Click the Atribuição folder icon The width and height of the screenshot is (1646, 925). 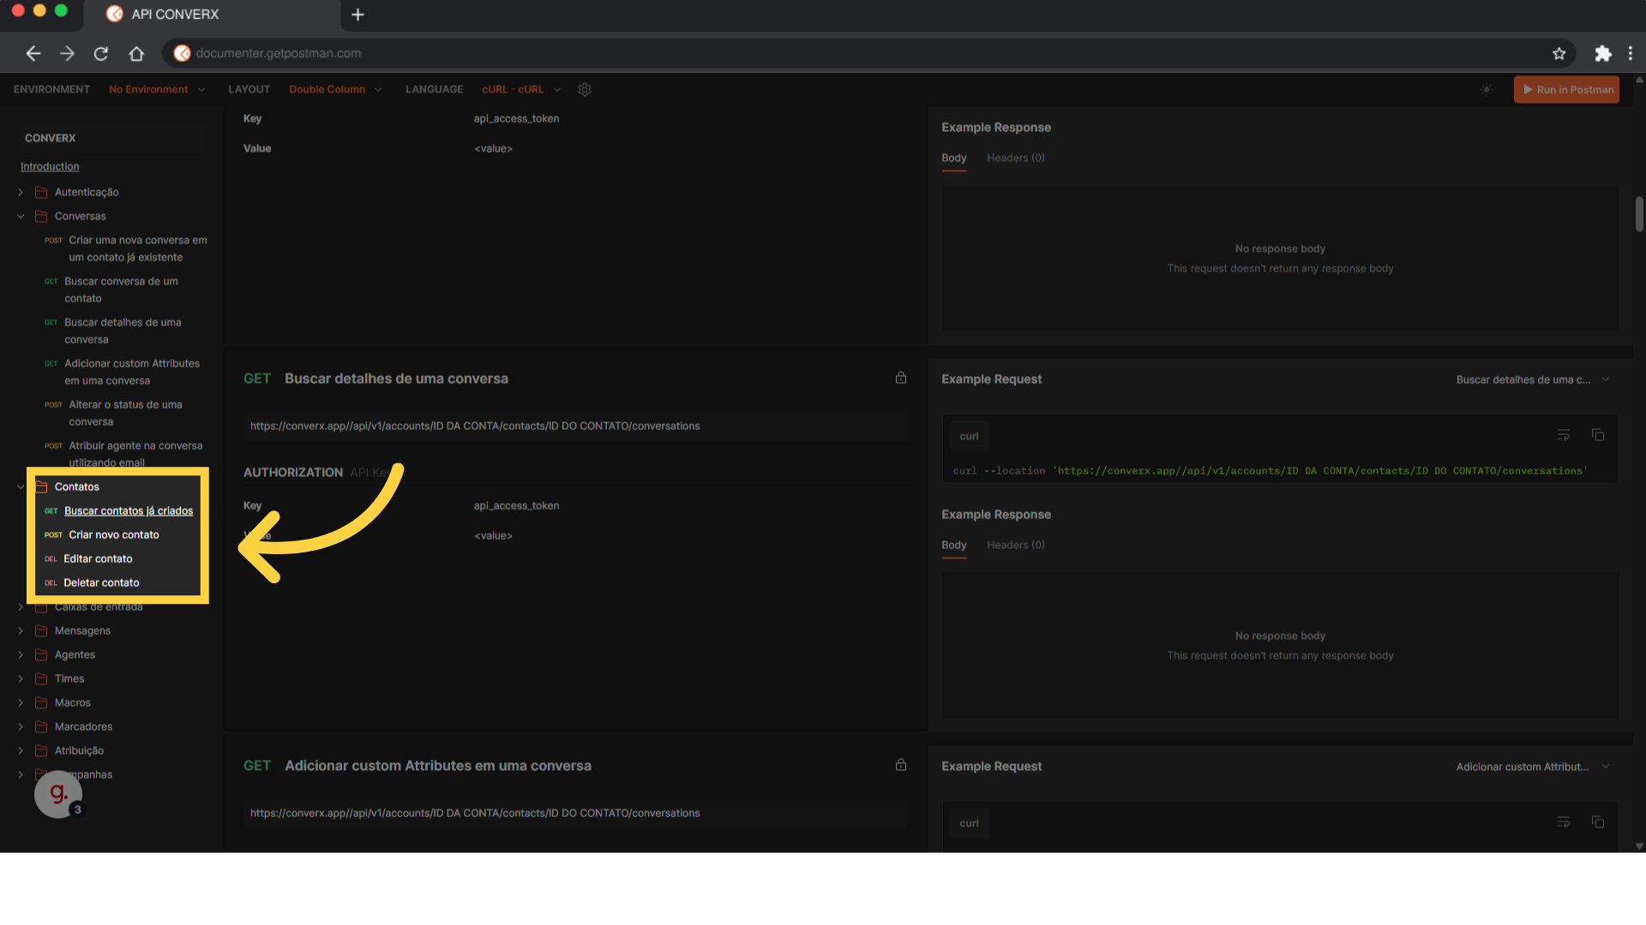tap(41, 750)
